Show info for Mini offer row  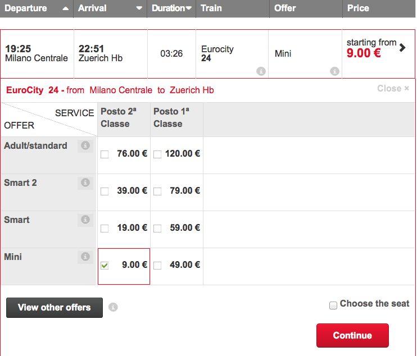85,257
